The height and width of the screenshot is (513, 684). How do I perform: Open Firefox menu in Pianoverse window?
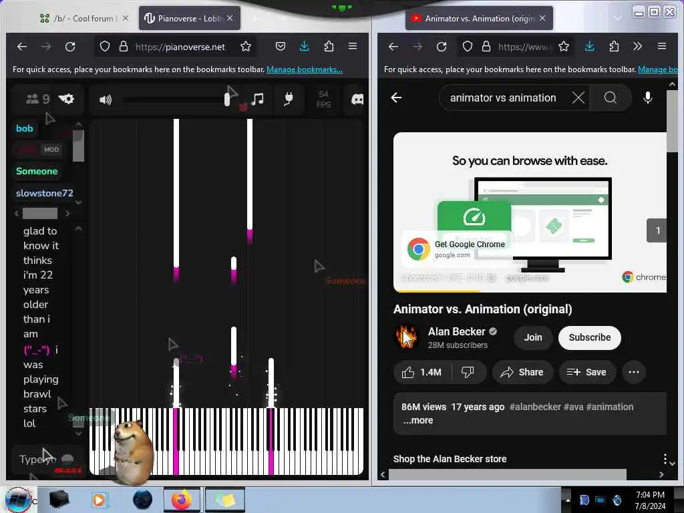tap(353, 46)
